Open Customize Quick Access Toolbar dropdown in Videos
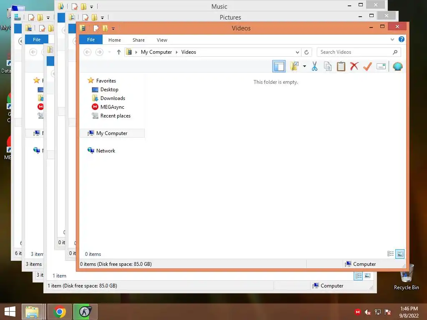This screenshot has width=427, height=320. pos(113,28)
